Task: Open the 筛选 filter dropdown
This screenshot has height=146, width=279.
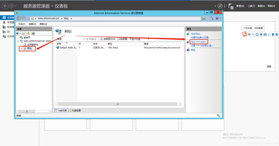Action: [84, 39]
